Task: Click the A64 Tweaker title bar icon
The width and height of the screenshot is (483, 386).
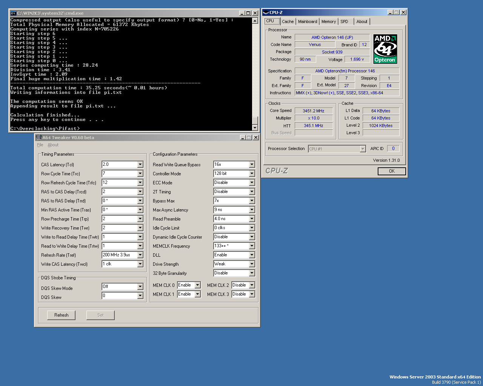Action: (x=39, y=138)
